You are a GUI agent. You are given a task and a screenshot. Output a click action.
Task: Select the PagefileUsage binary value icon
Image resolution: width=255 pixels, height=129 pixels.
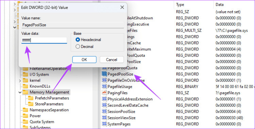click(x=104, y=86)
